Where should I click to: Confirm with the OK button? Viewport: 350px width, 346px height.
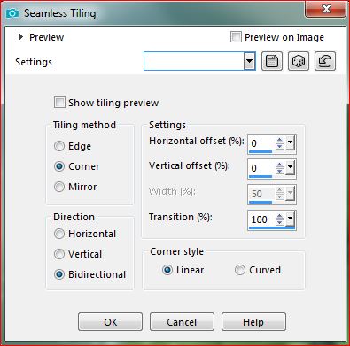[110, 322]
